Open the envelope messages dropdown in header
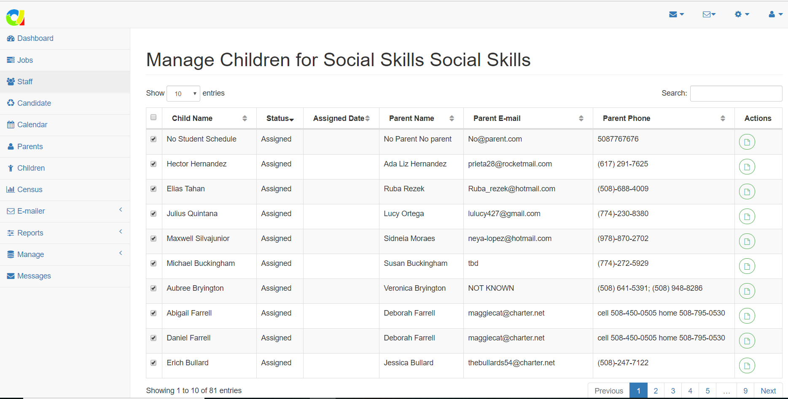 (x=676, y=14)
